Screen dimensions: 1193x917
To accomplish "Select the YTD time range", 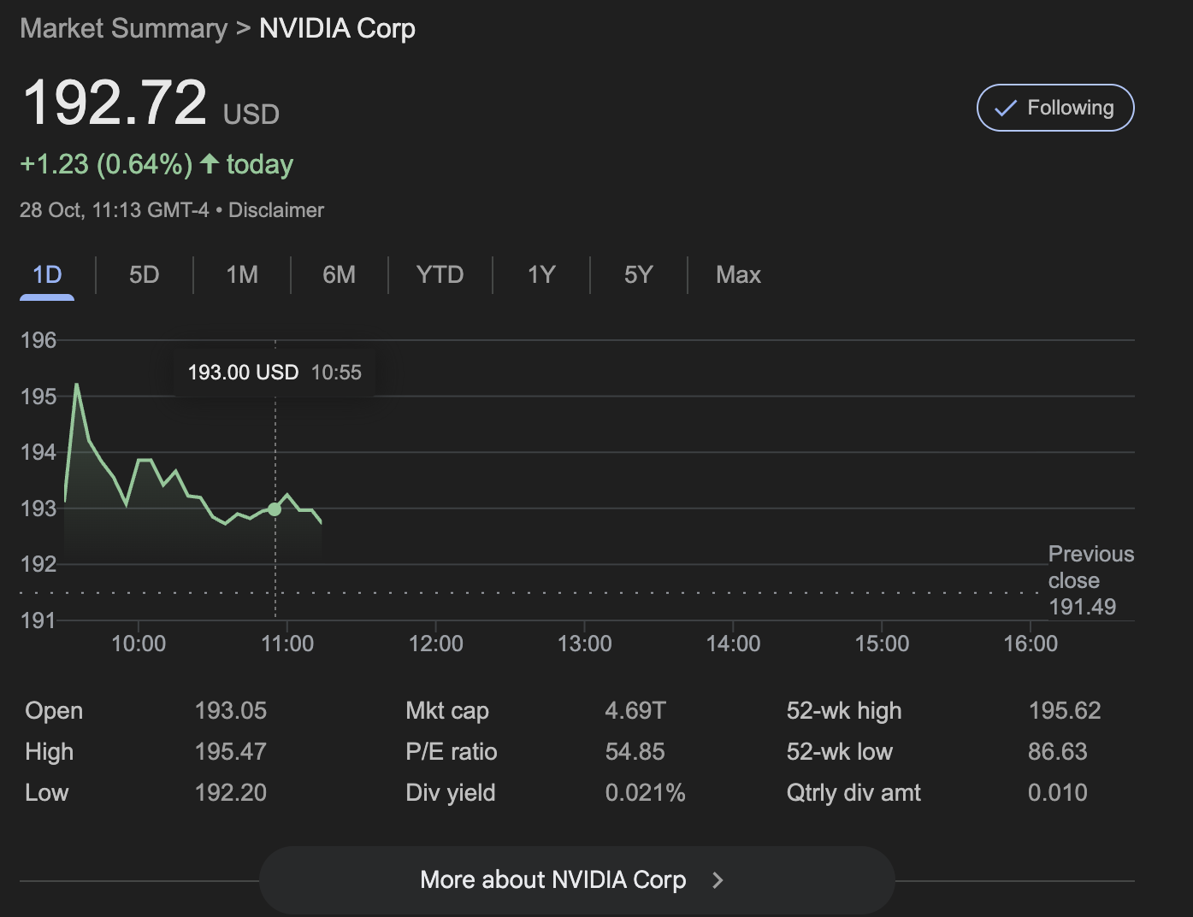I will click(440, 274).
